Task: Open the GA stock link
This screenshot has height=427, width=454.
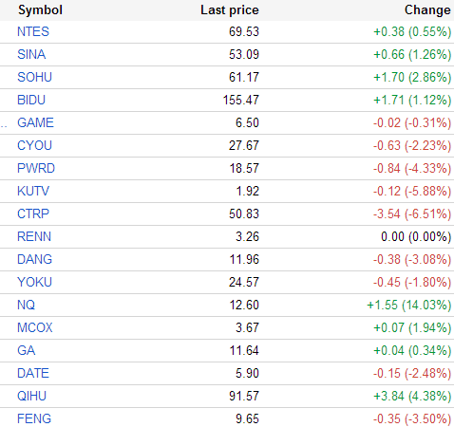Action: pos(26,350)
